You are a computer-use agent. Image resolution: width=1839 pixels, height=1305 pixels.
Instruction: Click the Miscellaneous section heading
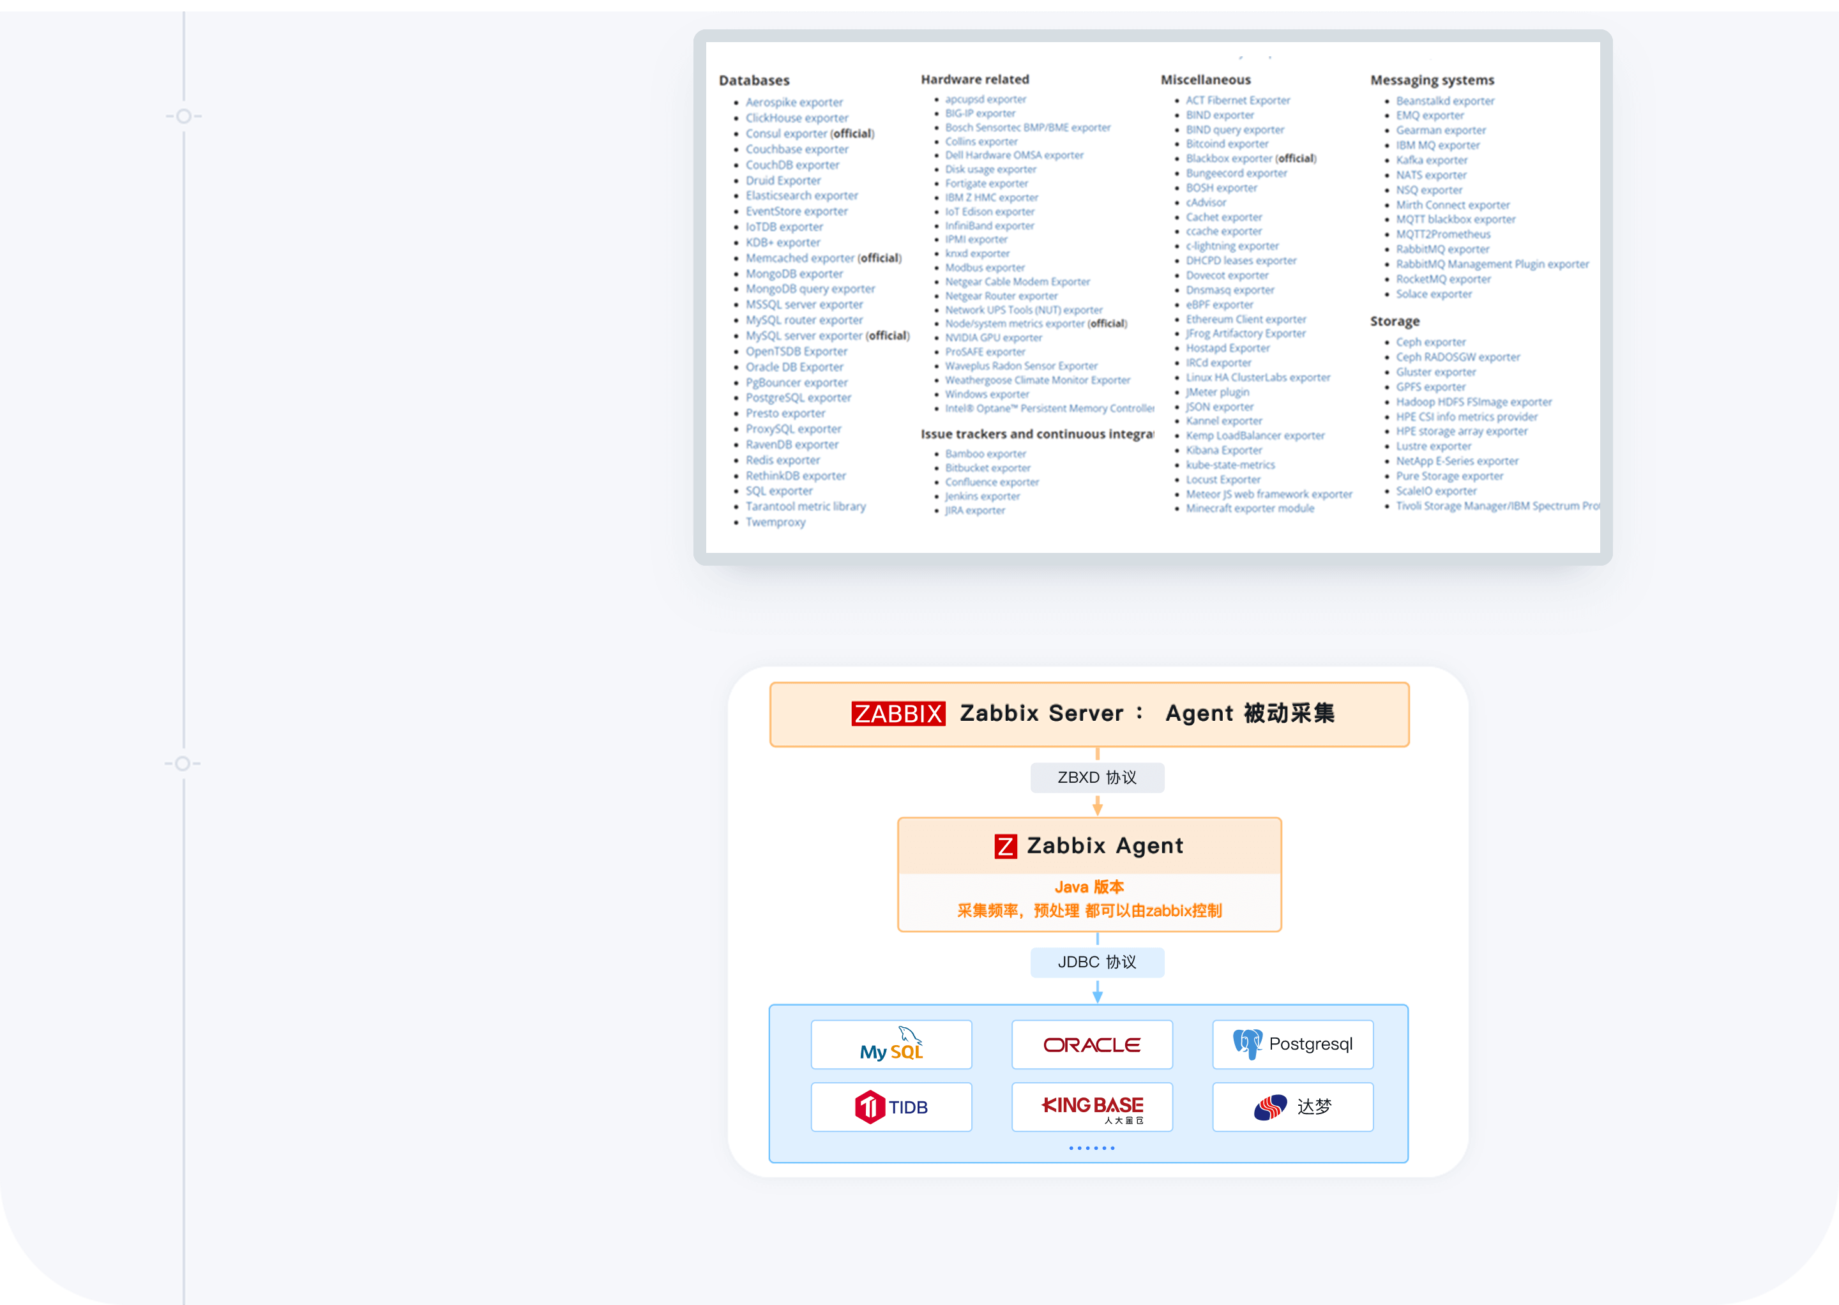1206,80
